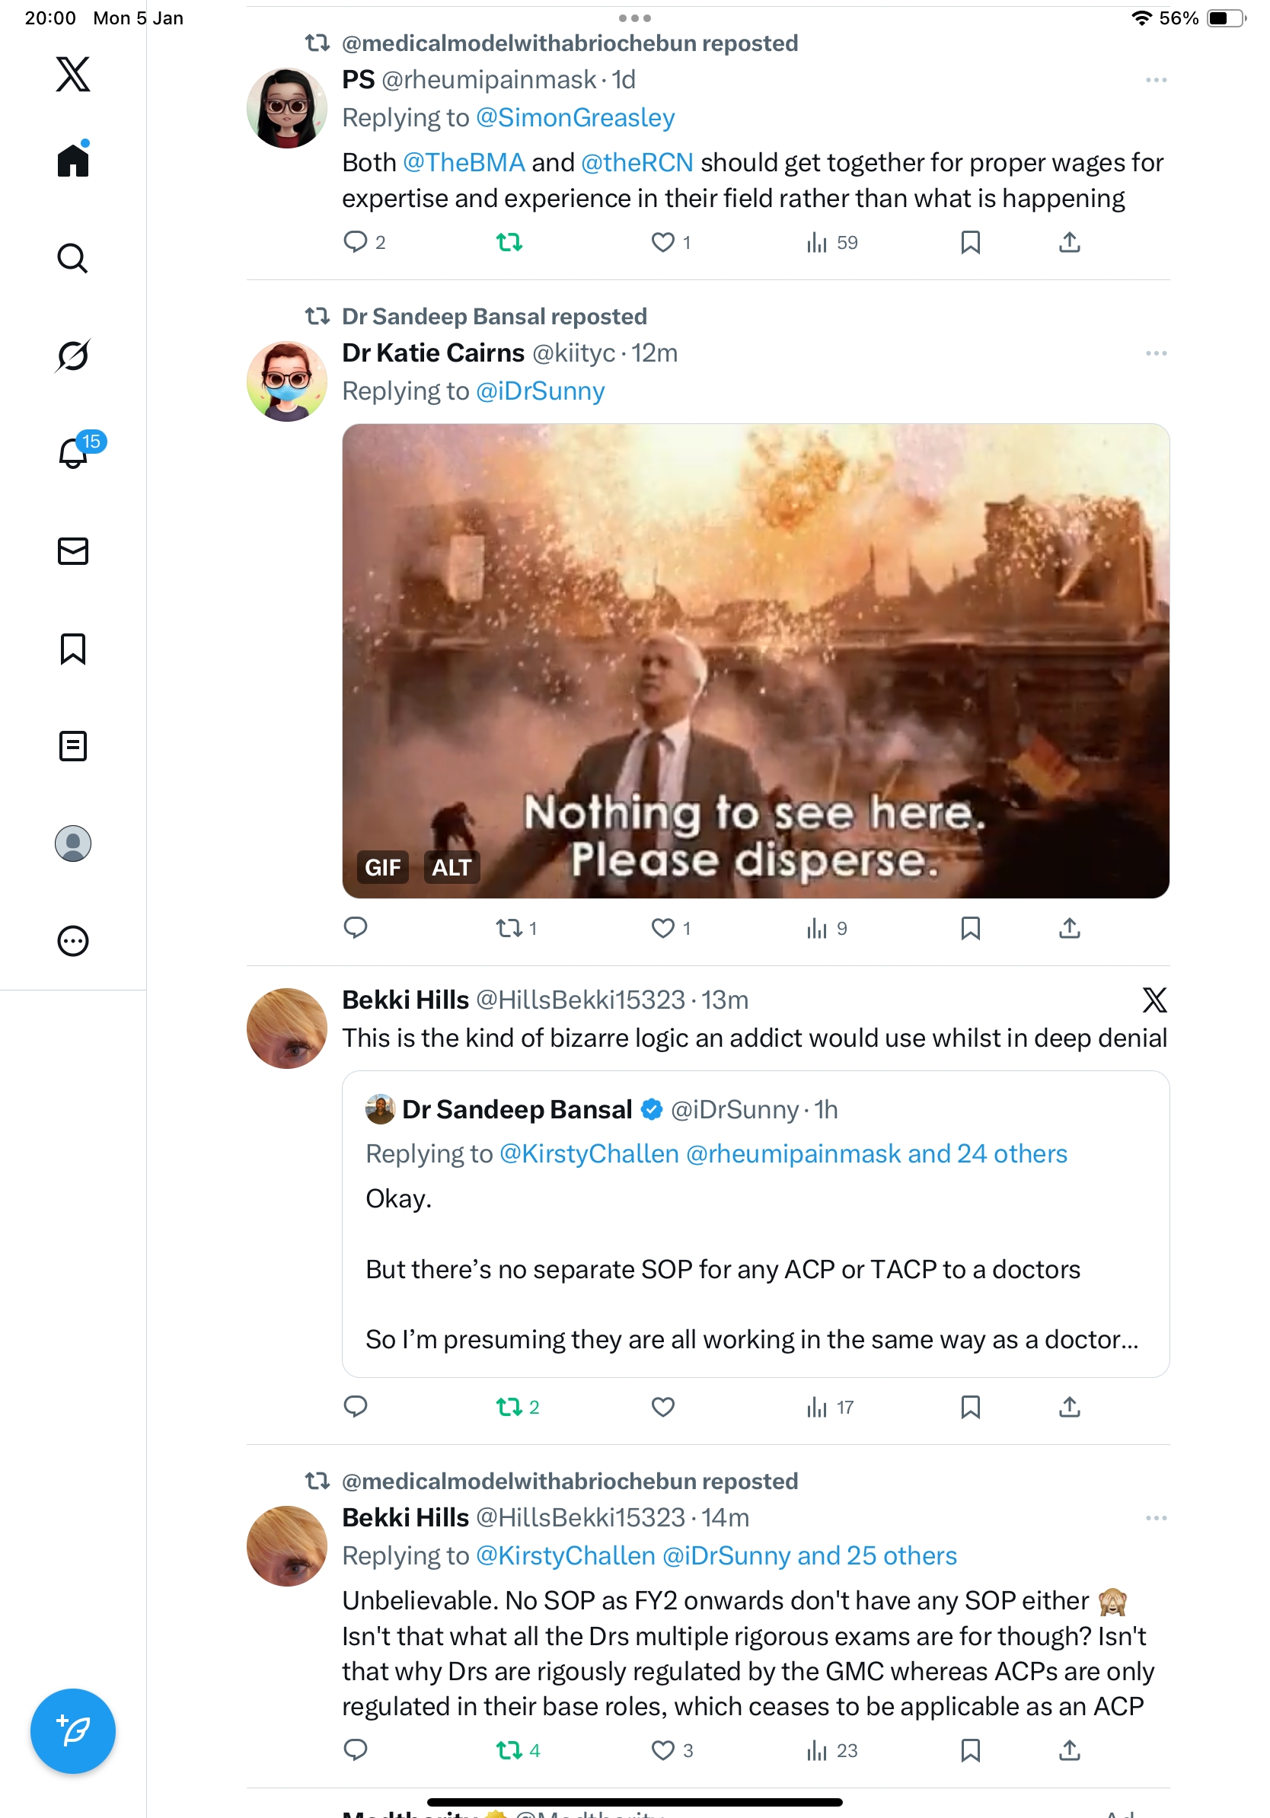Open more options on PS @rheumipainmask post
This screenshot has height=1818, width=1270.
[1156, 80]
